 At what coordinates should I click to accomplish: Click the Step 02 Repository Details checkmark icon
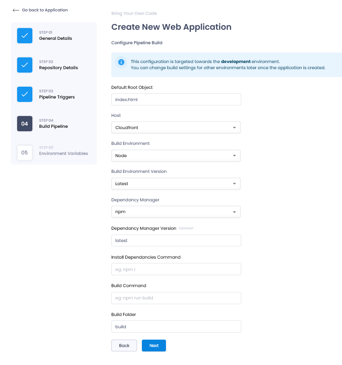point(25,65)
